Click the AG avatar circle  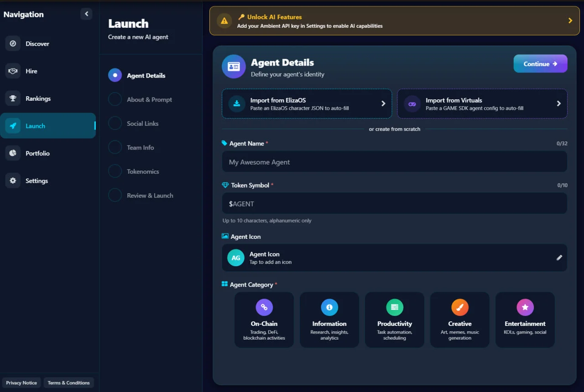[236, 258]
